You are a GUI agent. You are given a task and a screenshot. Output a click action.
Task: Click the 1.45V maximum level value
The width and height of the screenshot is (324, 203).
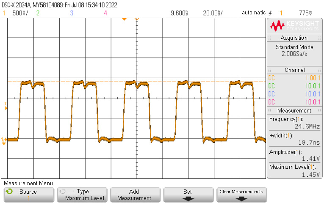[x=311, y=175]
